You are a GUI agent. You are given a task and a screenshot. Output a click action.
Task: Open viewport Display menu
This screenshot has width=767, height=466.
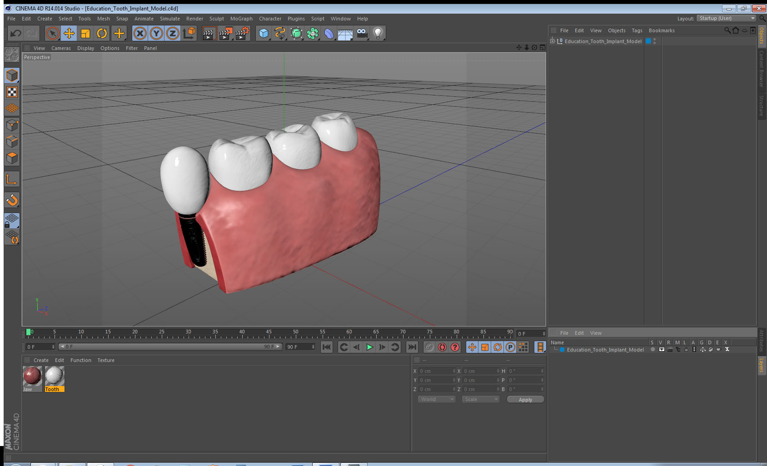click(85, 48)
